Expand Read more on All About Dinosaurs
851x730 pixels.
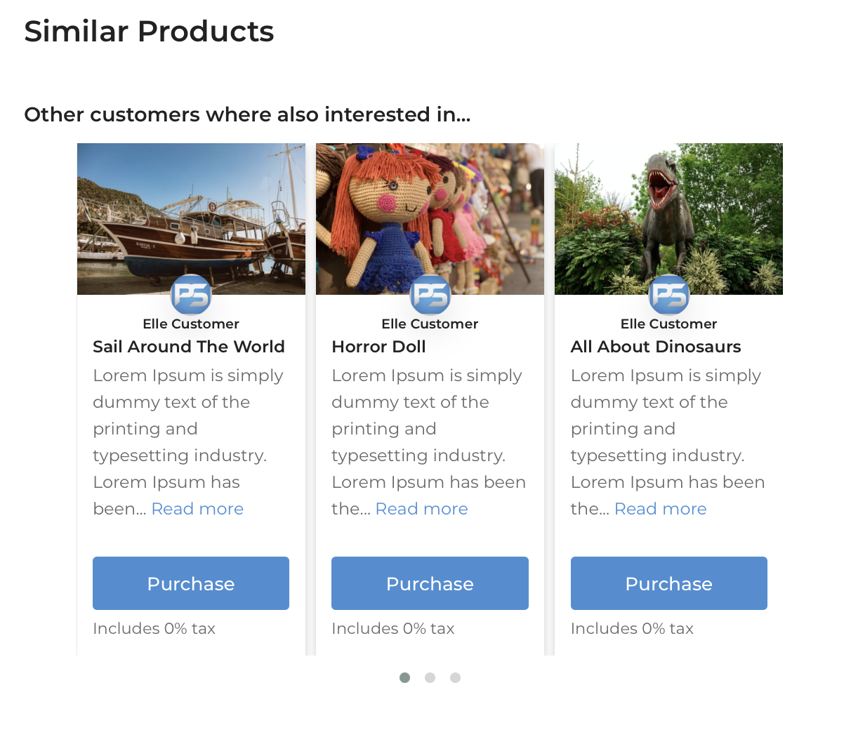pyautogui.click(x=660, y=509)
